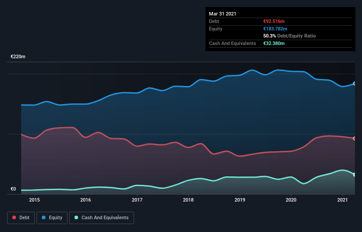The image size is (362, 232).
Task: Click the 50.3% Debt/Equity Ratio text
Action: point(290,36)
